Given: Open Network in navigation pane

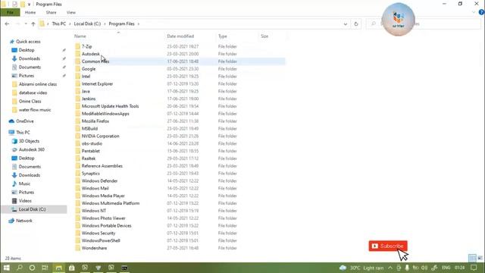Looking at the screenshot, I should 24,221.
